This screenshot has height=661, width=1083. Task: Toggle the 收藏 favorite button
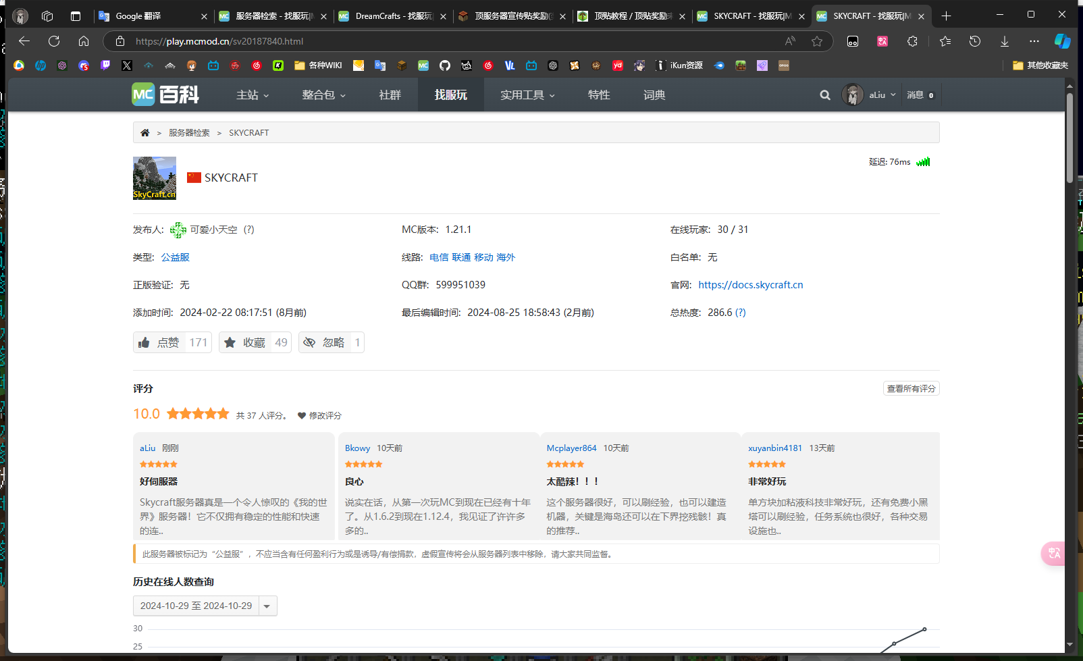(255, 342)
